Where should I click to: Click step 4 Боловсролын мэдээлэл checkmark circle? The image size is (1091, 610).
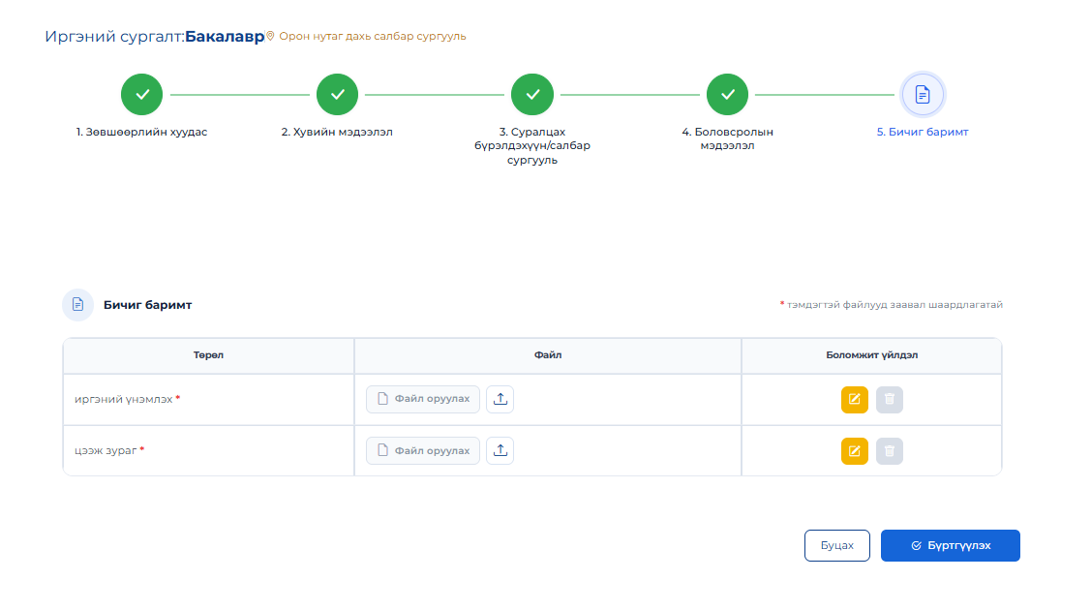pos(727,95)
